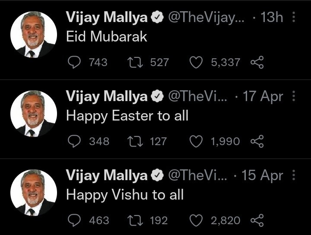The width and height of the screenshot is (311, 235).
Task: Open more options on Happy Easter tweet
Action: (x=294, y=96)
